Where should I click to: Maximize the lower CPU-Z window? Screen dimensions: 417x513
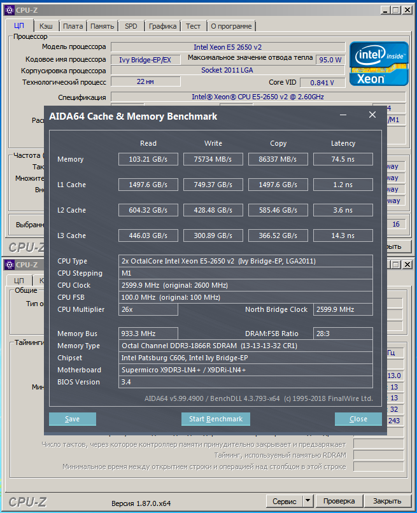point(396,264)
